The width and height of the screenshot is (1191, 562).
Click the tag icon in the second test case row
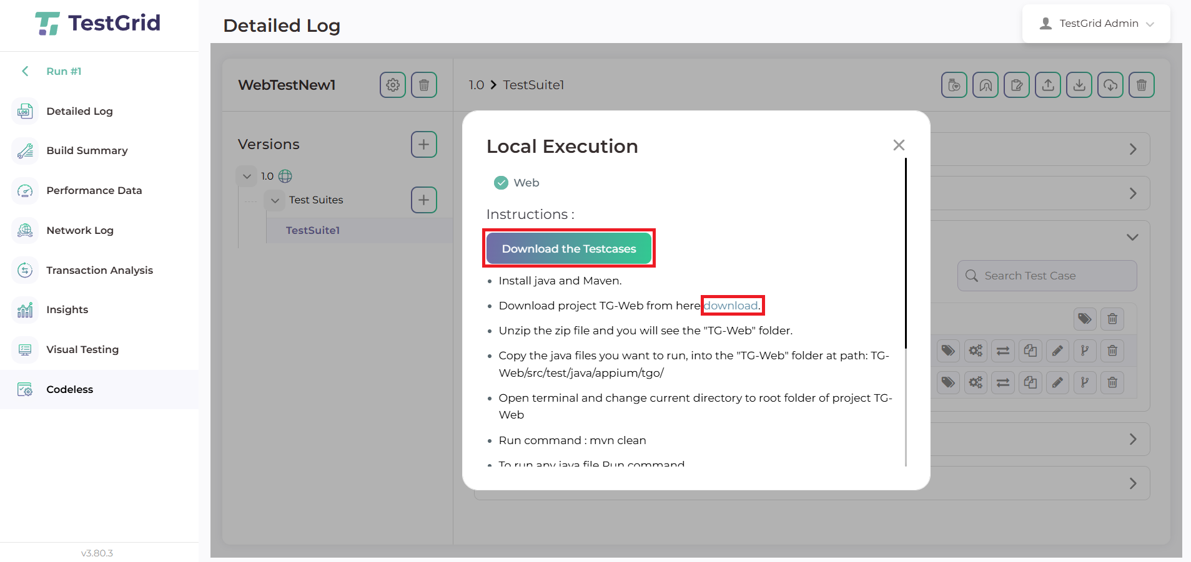948,382
